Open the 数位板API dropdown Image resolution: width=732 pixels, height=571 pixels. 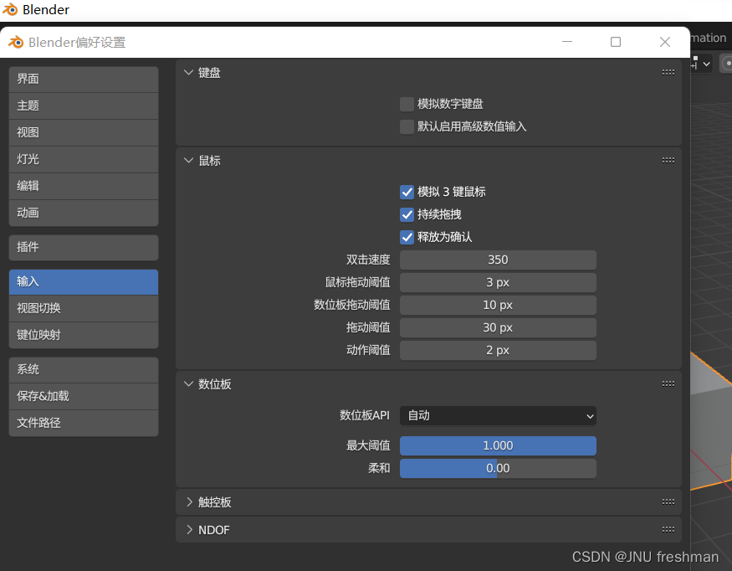pyautogui.click(x=498, y=416)
